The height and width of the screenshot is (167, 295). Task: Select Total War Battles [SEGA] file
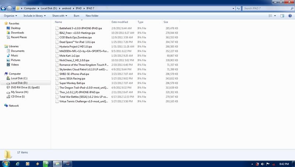(x=84, y=97)
